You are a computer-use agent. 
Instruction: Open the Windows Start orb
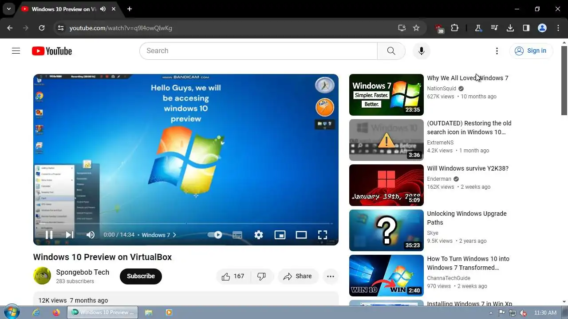coord(12,312)
